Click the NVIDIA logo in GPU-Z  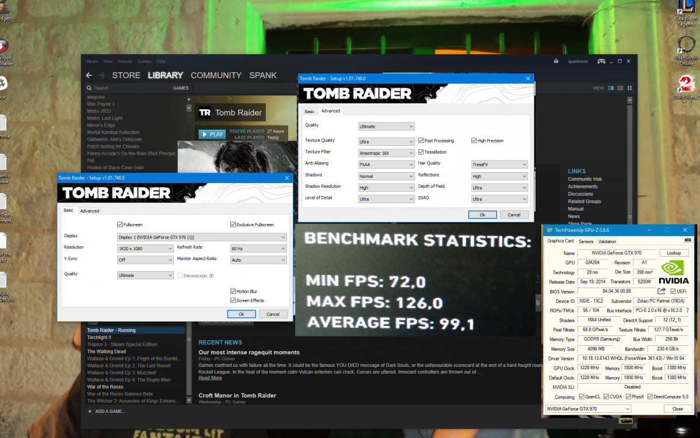pyautogui.click(x=674, y=272)
